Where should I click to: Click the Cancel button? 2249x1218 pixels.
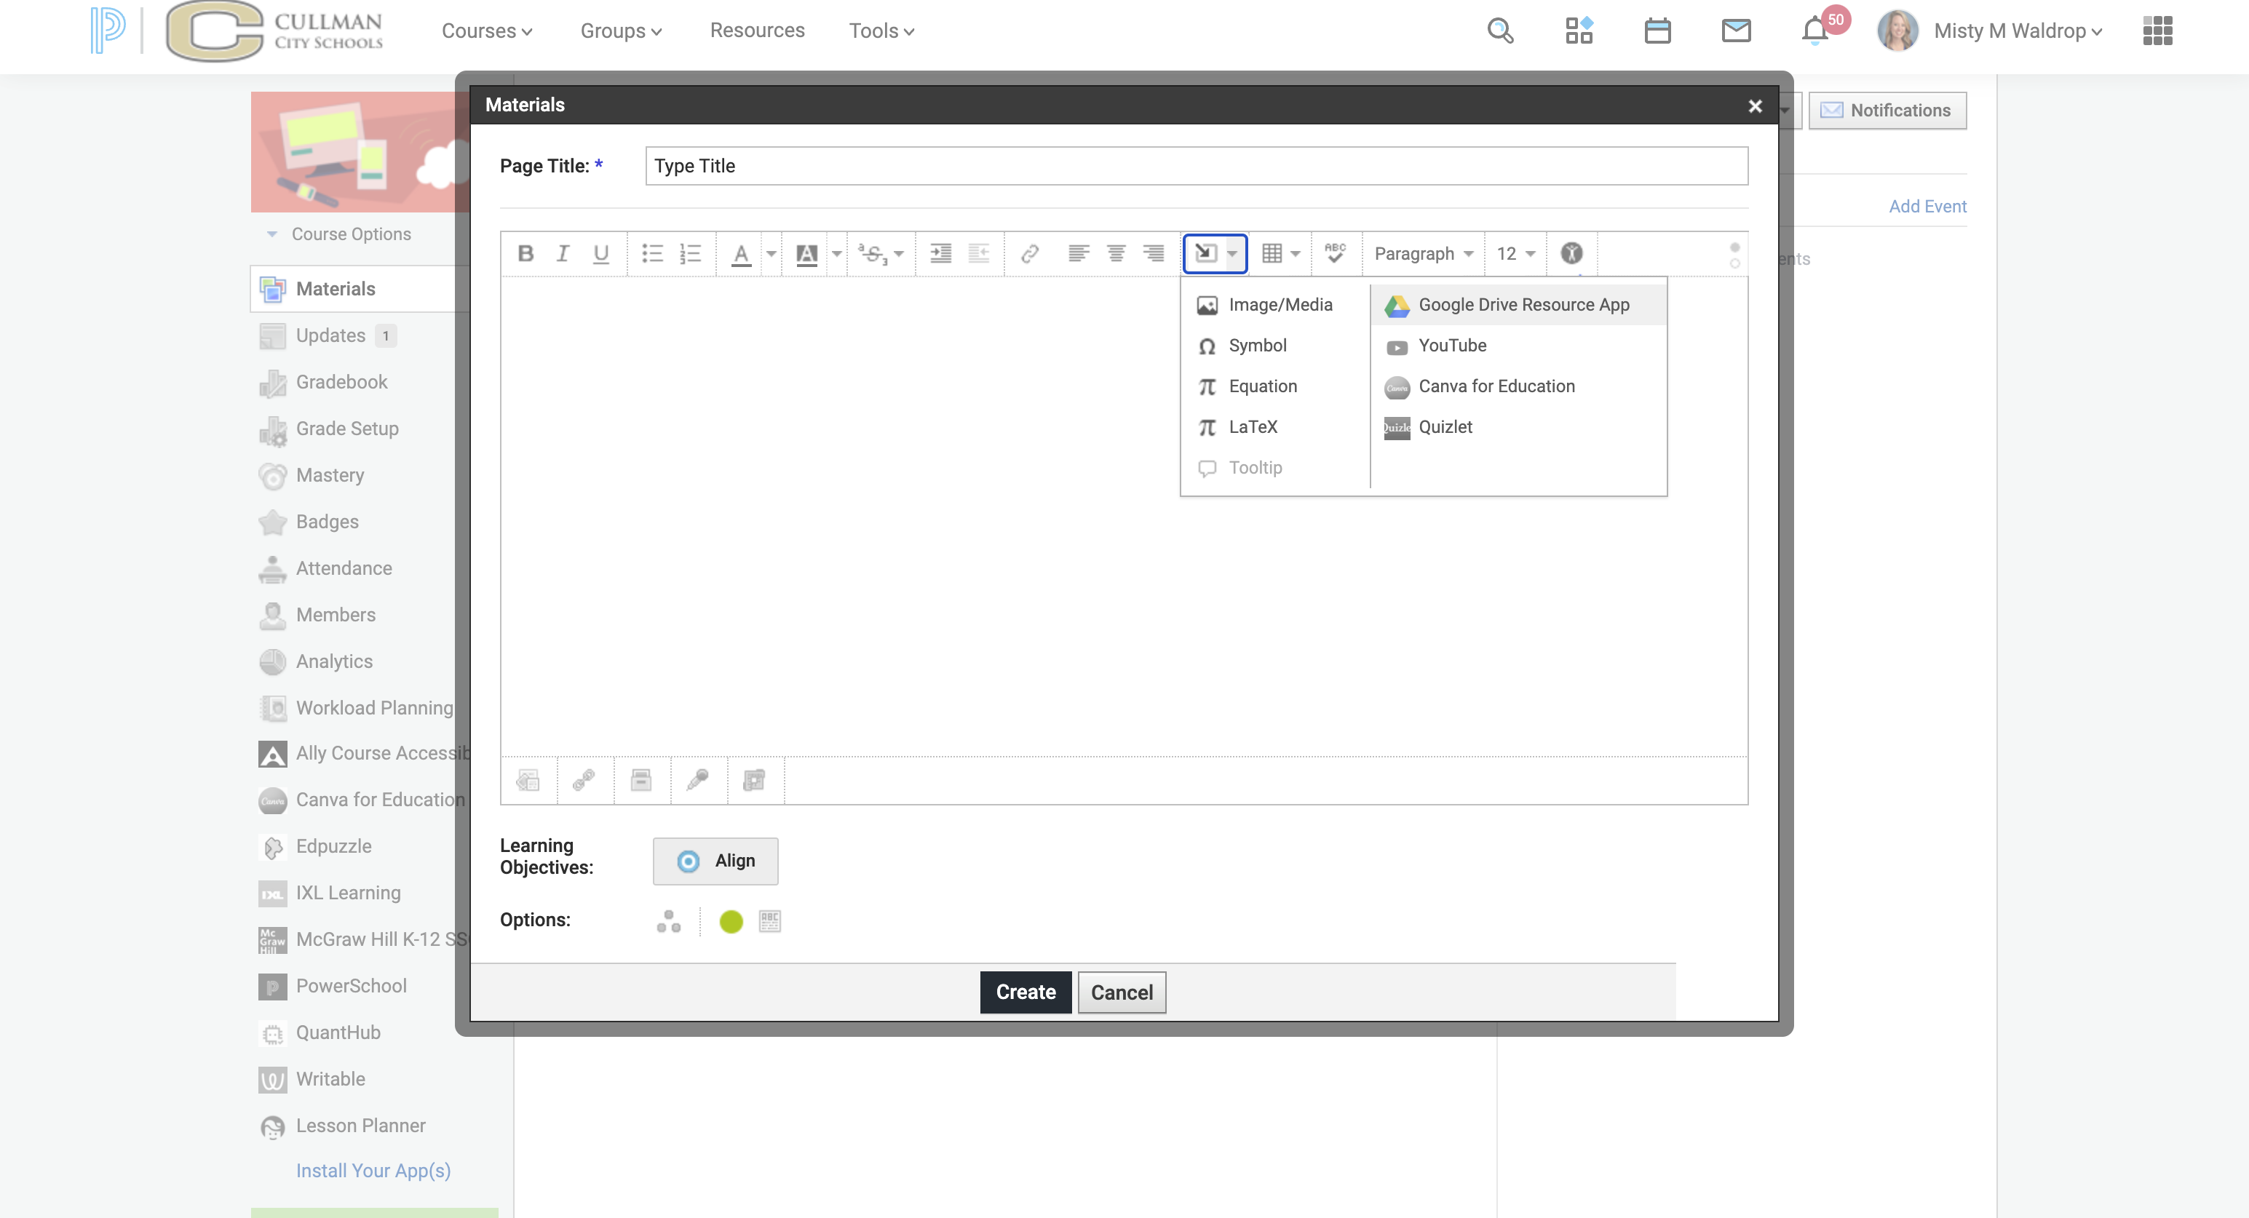click(x=1122, y=993)
